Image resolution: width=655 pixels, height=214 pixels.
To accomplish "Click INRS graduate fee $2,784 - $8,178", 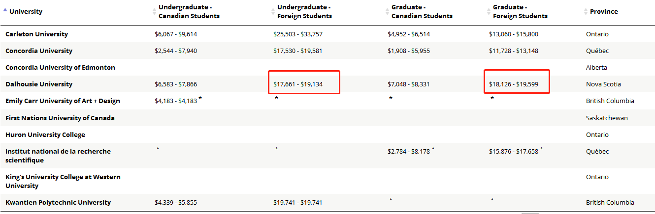I will [x=409, y=151].
